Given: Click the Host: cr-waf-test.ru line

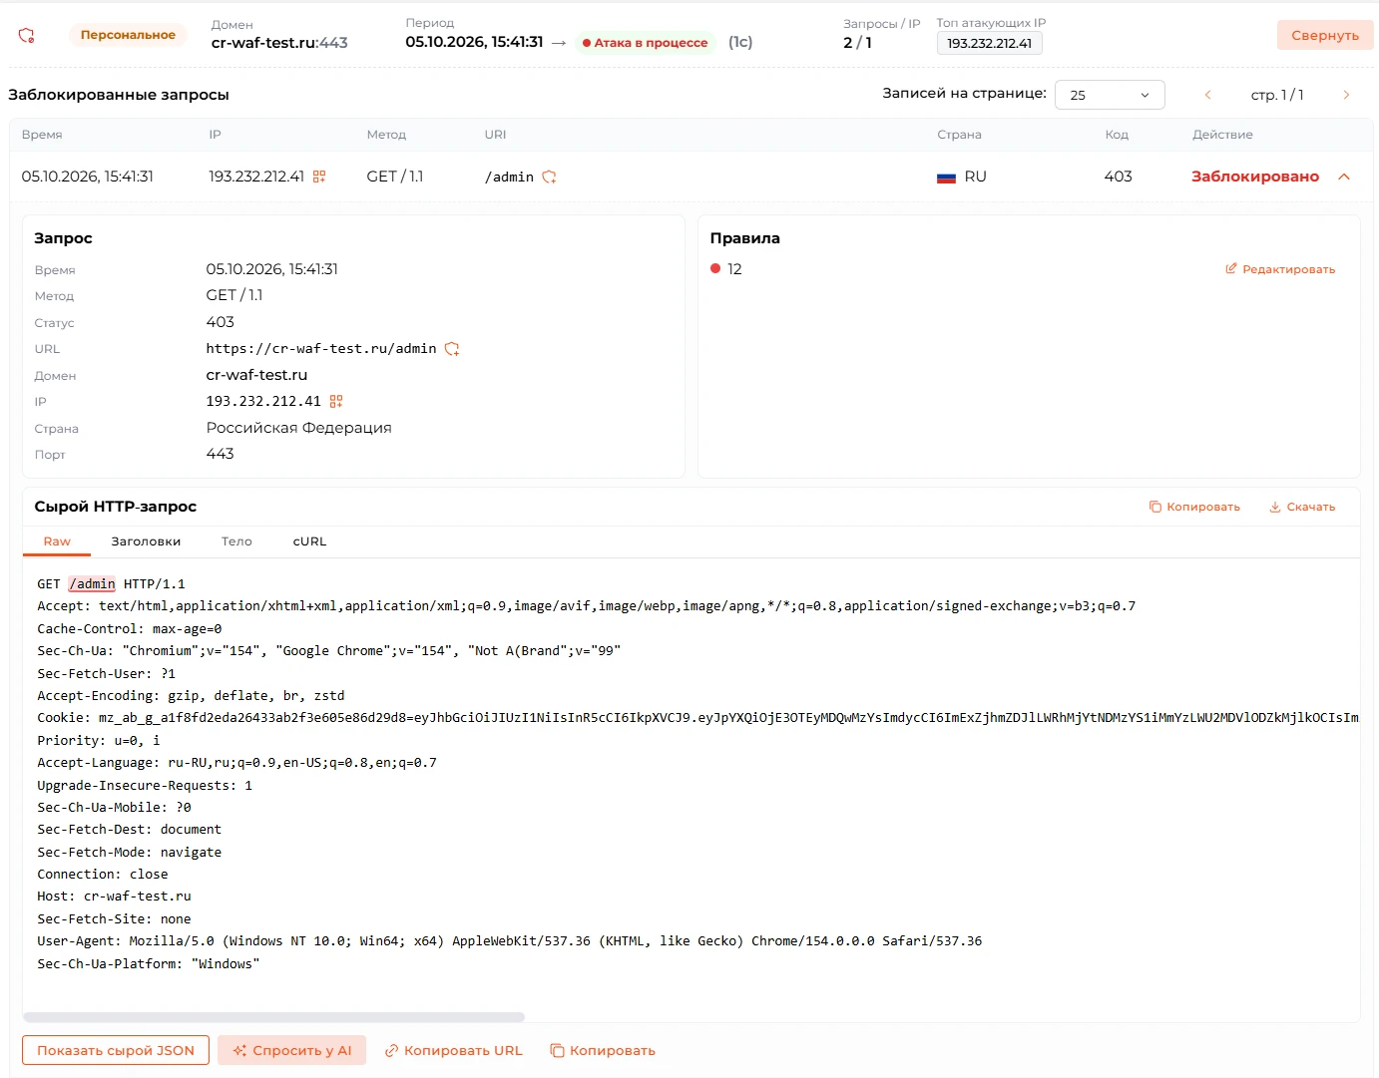Looking at the screenshot, I should 114,897.
